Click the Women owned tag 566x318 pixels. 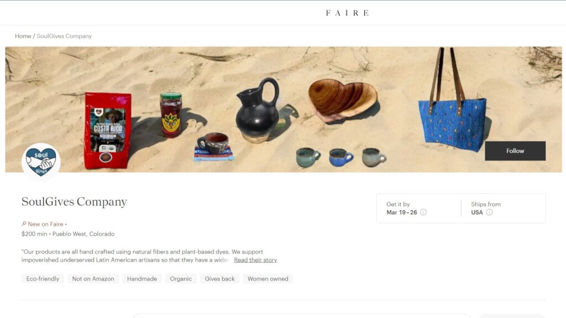(268, 279)
